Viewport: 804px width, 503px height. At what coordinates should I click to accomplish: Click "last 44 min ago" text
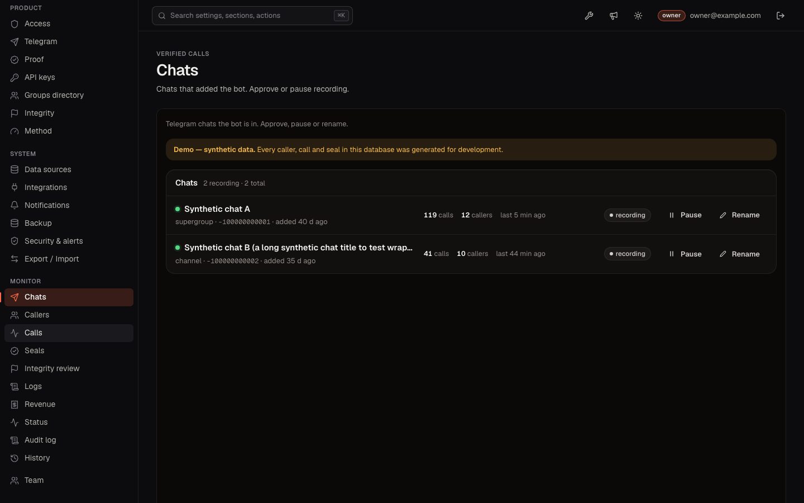click(520, 254)
